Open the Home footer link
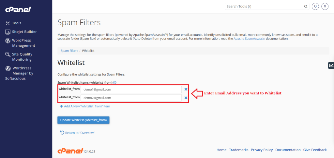Image resolution: width=334 pixels, height=158 pixels. click(x=221, y=150)
